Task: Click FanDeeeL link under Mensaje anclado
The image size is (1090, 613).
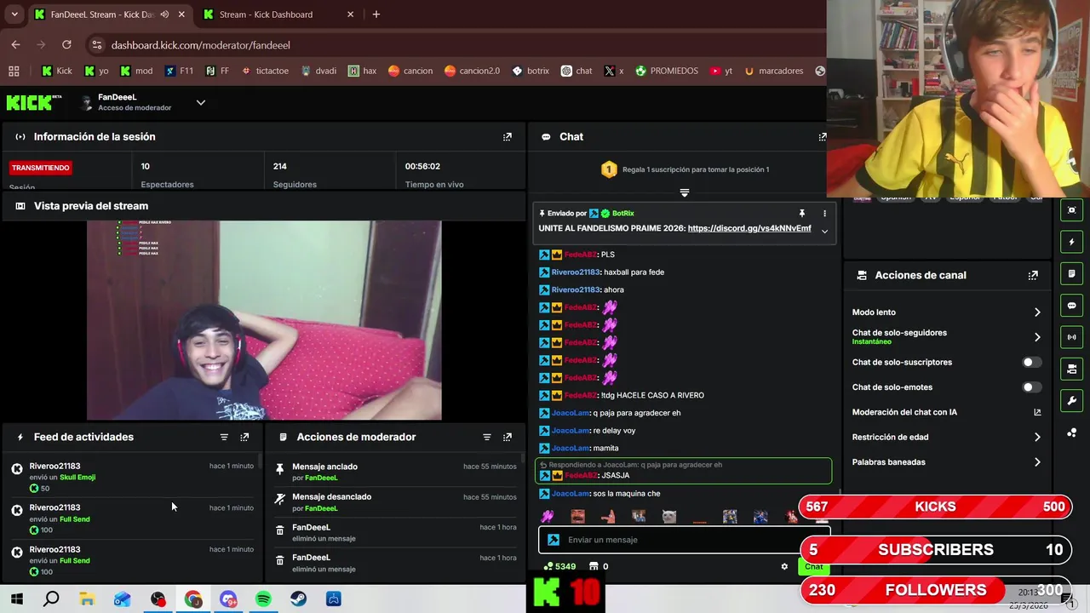Action: click(x=321, y=478)
